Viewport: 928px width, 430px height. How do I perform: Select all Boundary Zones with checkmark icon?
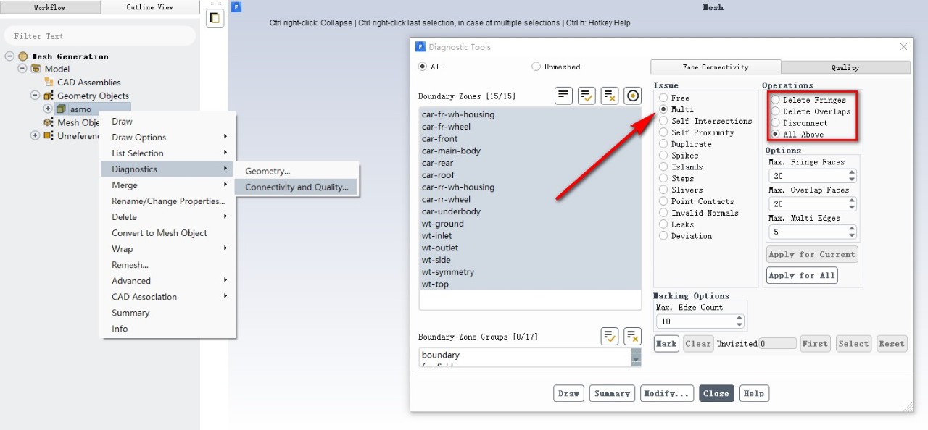[x=587, y=96]
